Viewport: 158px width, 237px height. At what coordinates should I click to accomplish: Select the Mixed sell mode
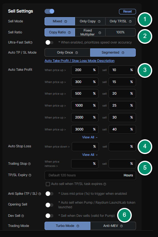pos(60,21)
